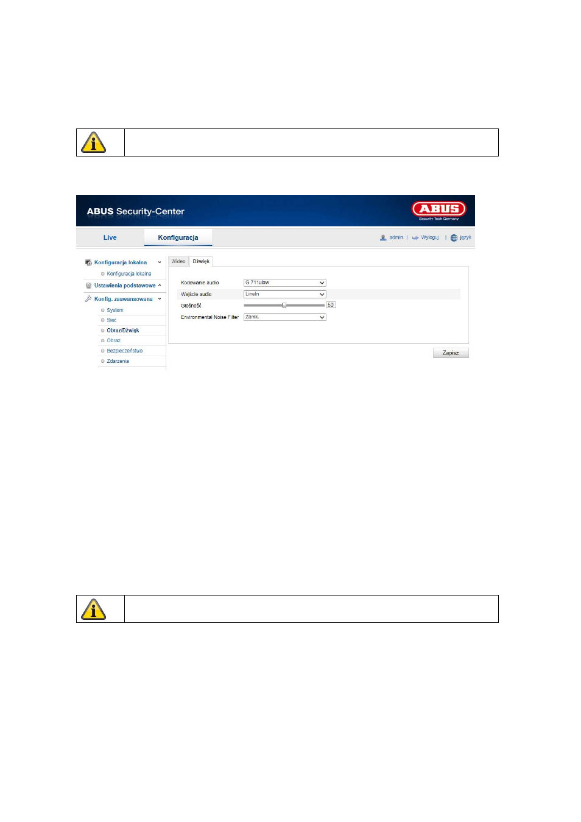Select the Wideo tab
The width and height of the screenshot is (581, 822).
(178, 261)
